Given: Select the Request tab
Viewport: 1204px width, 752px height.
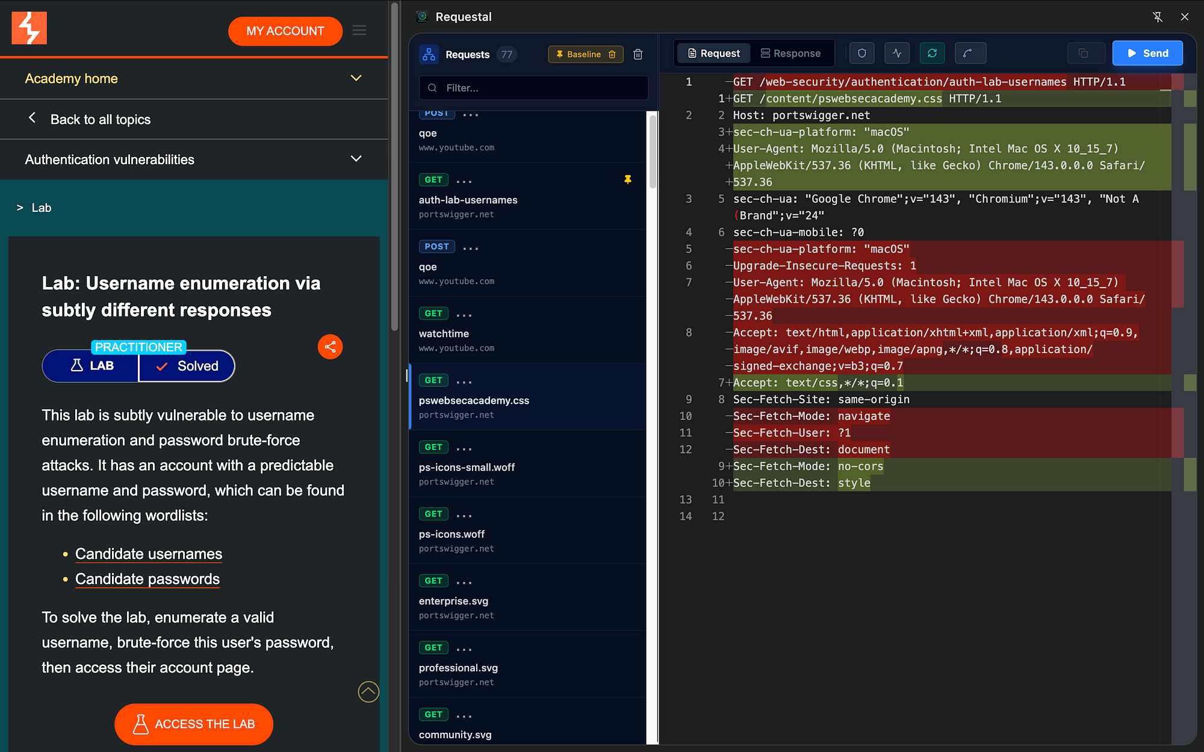Looking at the screenshot, I should click(x=713, y=54).
